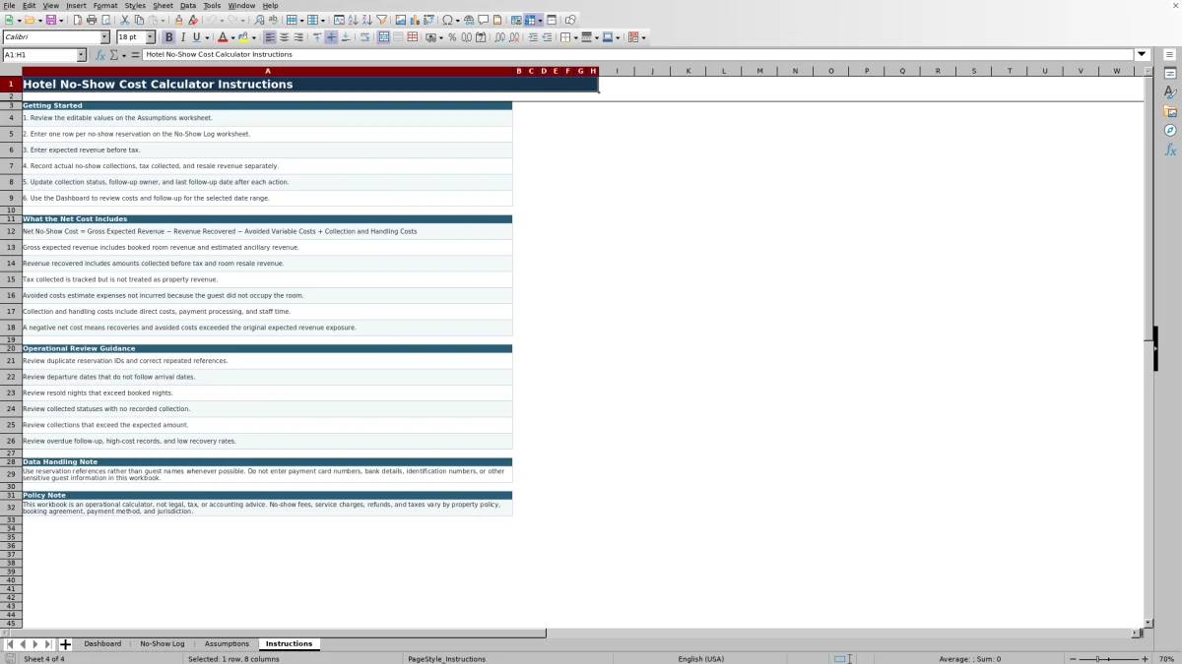1182x664 pixels.
Task: Click the Wrap Text icon
Action: coord(364,37)
